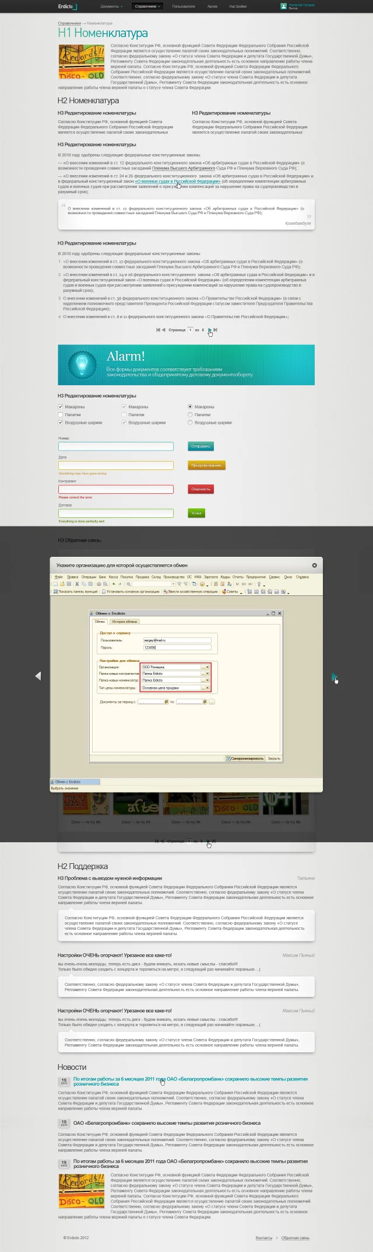Go to previous page in pagination under numbered list
The height and width of the screenshot is (1252, 373).
[x=163, y=330]
